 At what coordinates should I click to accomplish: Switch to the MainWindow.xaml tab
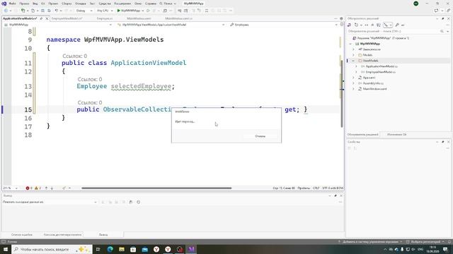(139, 18)
